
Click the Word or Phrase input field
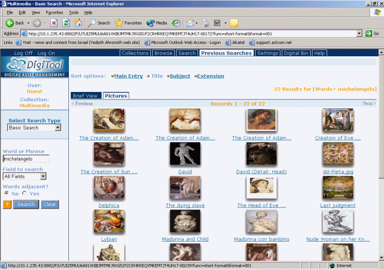(26, 159)
